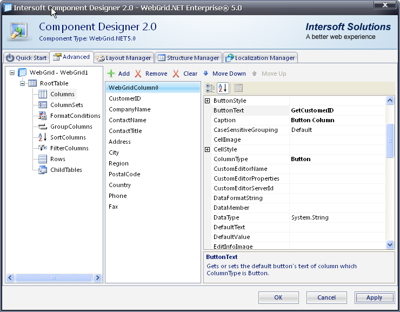400x312 pixels.
Task: Click the GroupColumns tree icon
Action: pyautogui.click(x=43, y=127)
